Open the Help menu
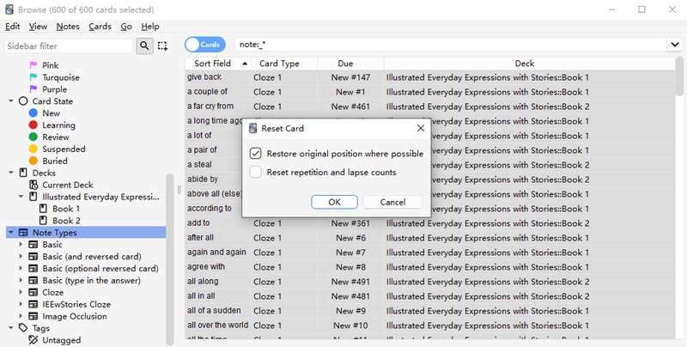 click(x=149, y=27)
